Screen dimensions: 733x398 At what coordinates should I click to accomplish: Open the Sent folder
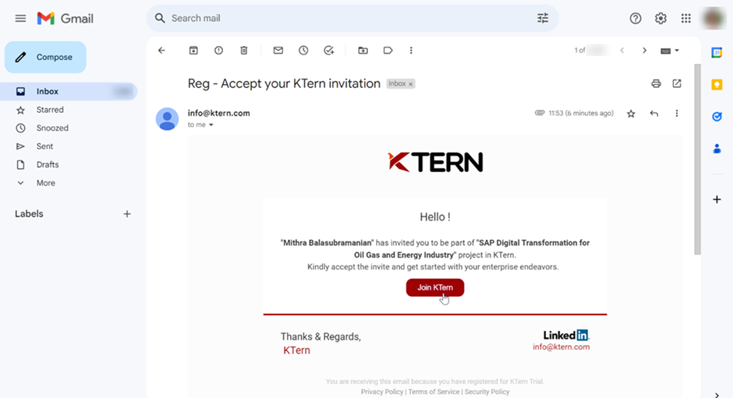coord(44,146)
